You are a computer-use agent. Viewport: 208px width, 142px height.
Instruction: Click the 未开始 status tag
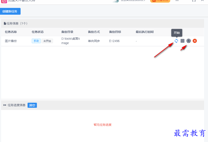(47, 41)
